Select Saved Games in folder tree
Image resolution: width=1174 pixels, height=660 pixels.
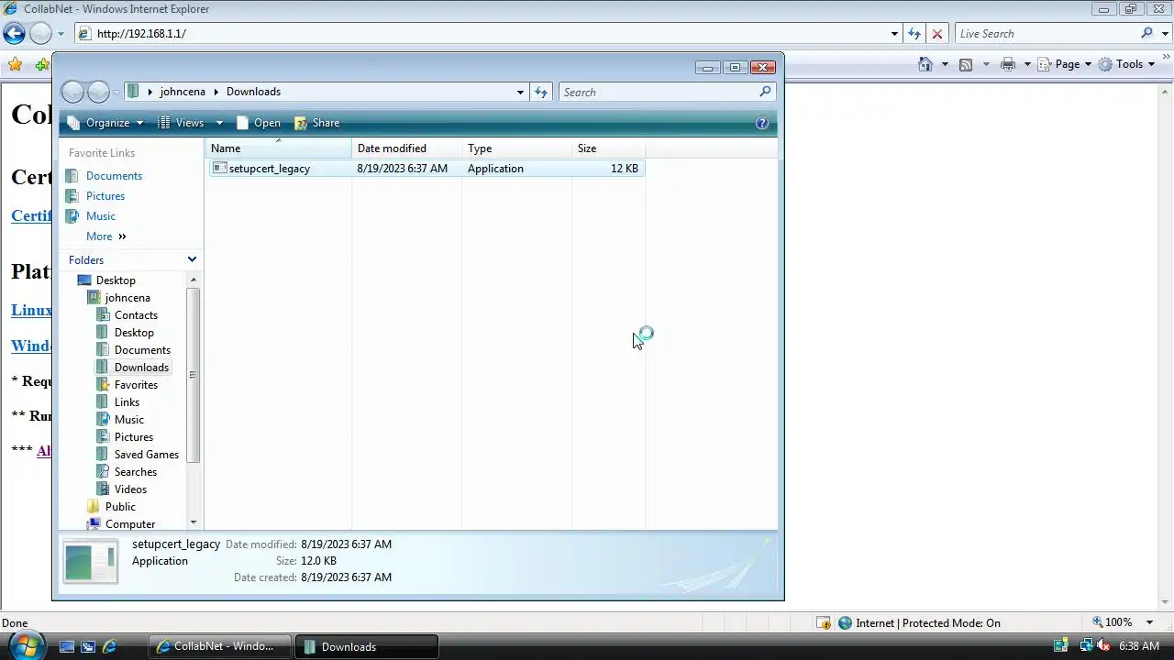147,455
